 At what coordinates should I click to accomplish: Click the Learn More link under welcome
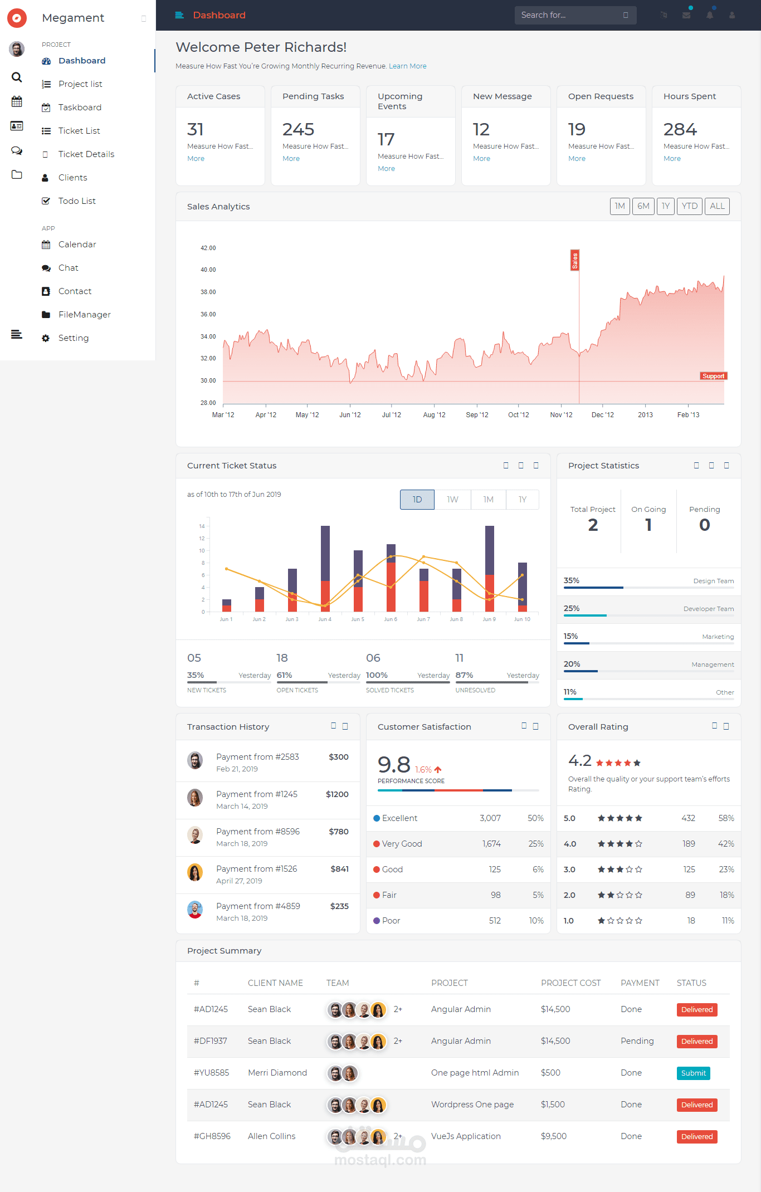[408, 66]
